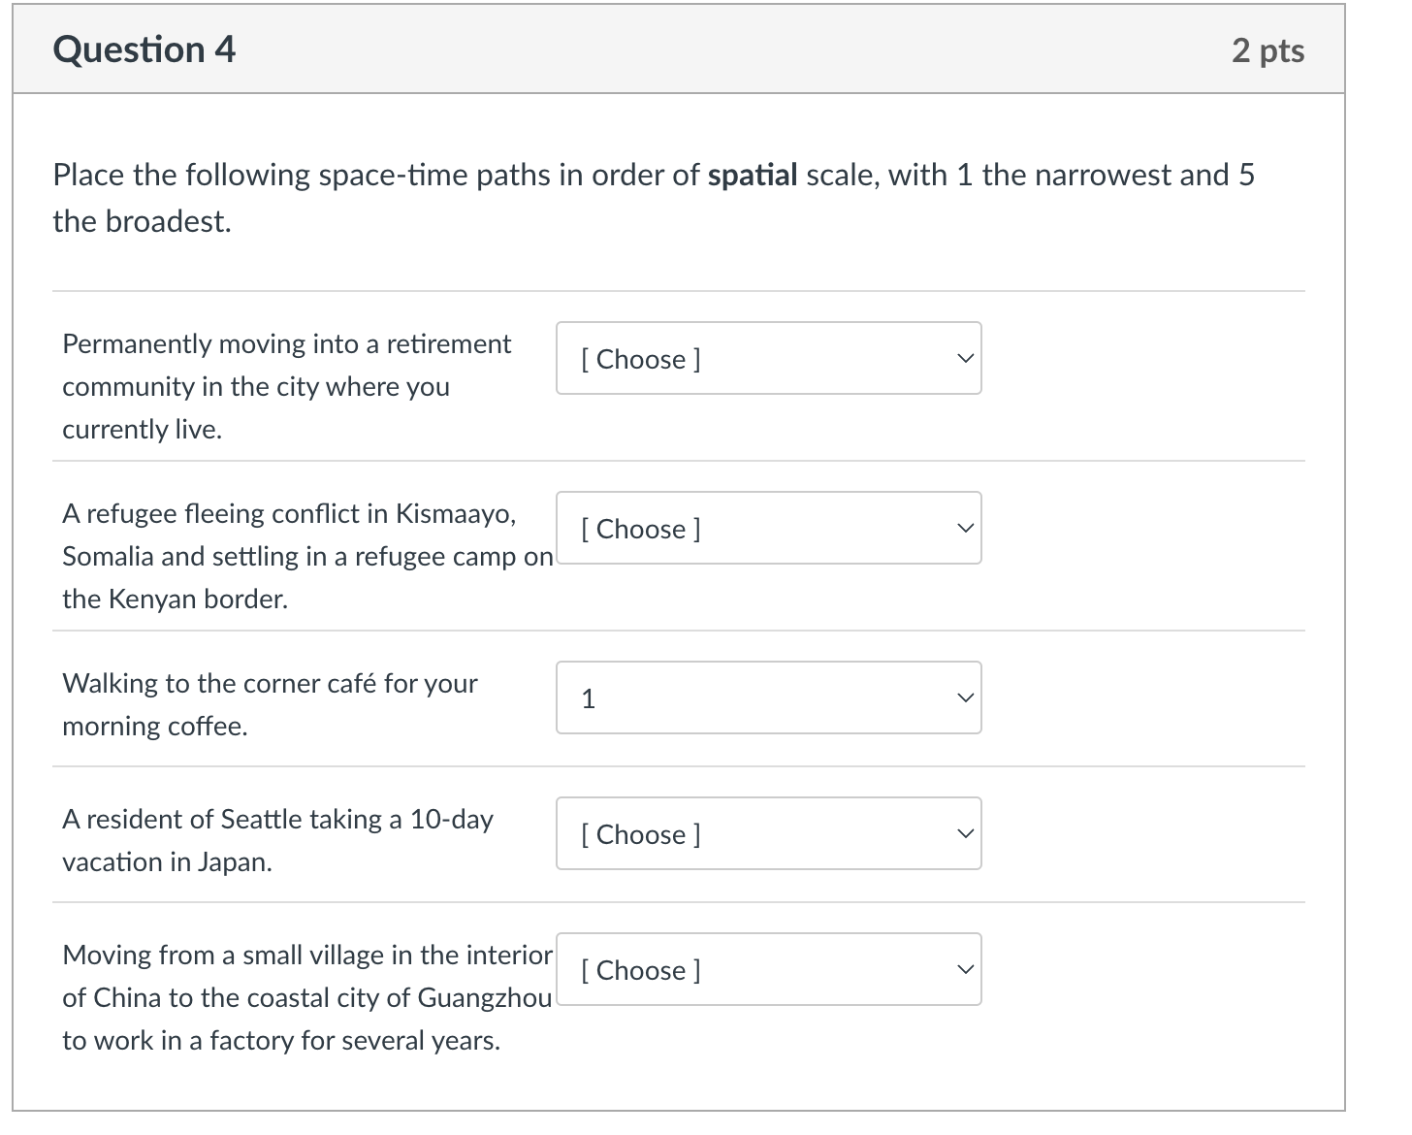The image size is (1412, 1135).
Task: Click the 10-day Japan vacation description text
Action: point(277,839)
